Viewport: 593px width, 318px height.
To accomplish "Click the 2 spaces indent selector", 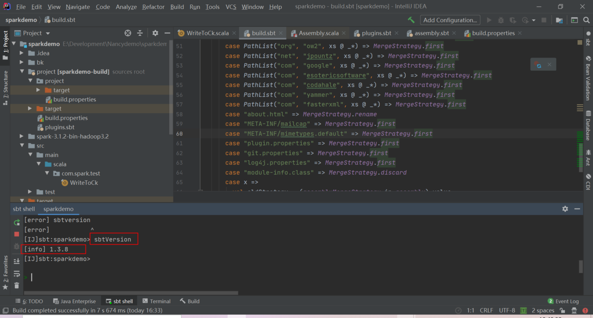I will pos(543,311).
